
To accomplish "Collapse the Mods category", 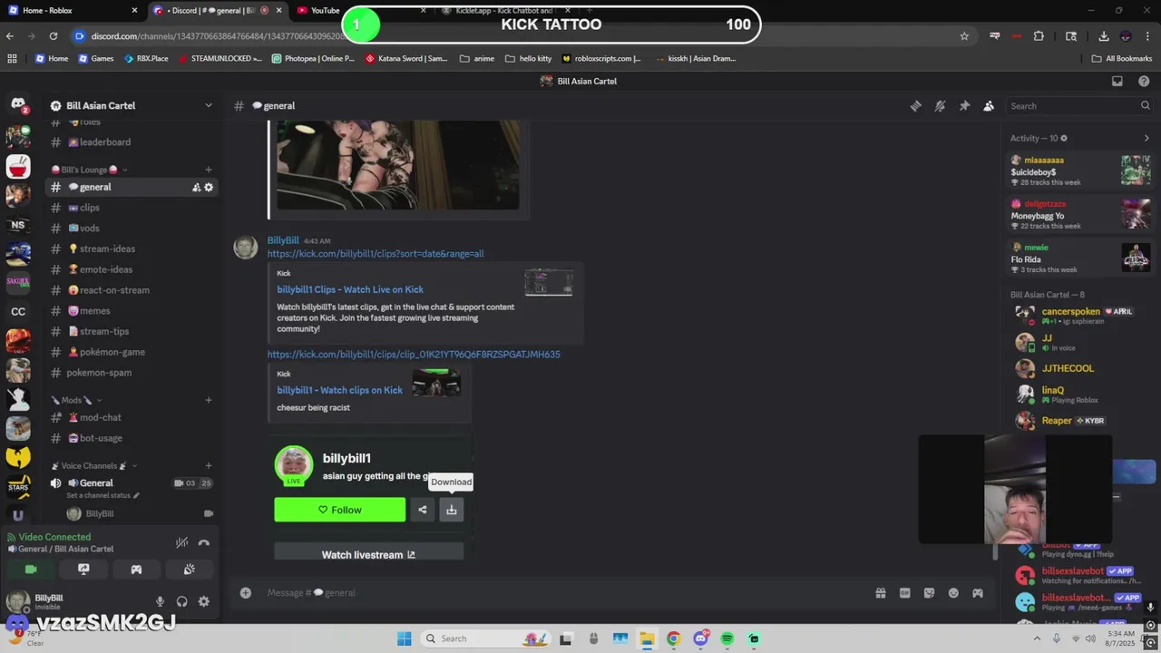I will click(x=76, y=400).
